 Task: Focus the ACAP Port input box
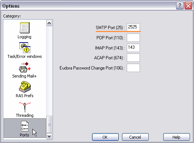coord(133,58)
